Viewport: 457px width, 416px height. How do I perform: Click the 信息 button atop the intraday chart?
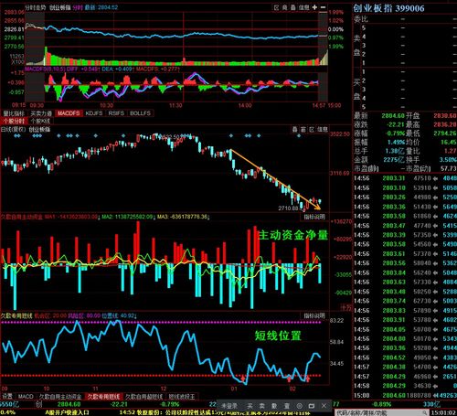point(303,7)
